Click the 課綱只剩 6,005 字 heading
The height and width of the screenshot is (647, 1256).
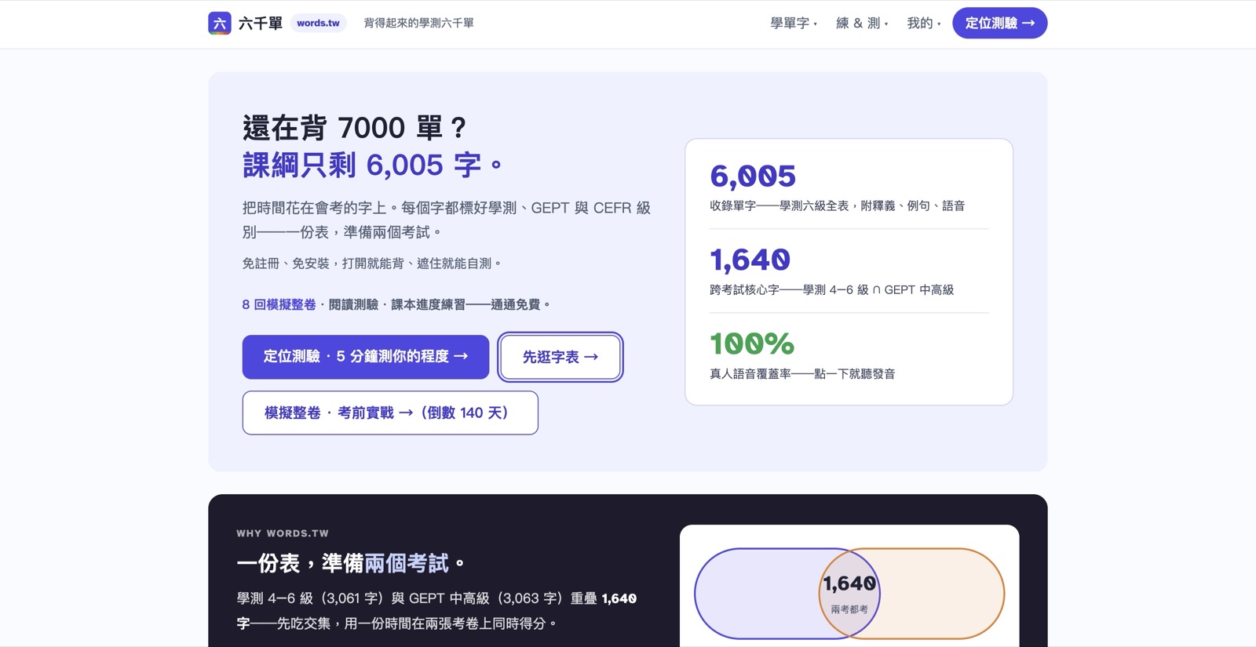tap(373, 165)
